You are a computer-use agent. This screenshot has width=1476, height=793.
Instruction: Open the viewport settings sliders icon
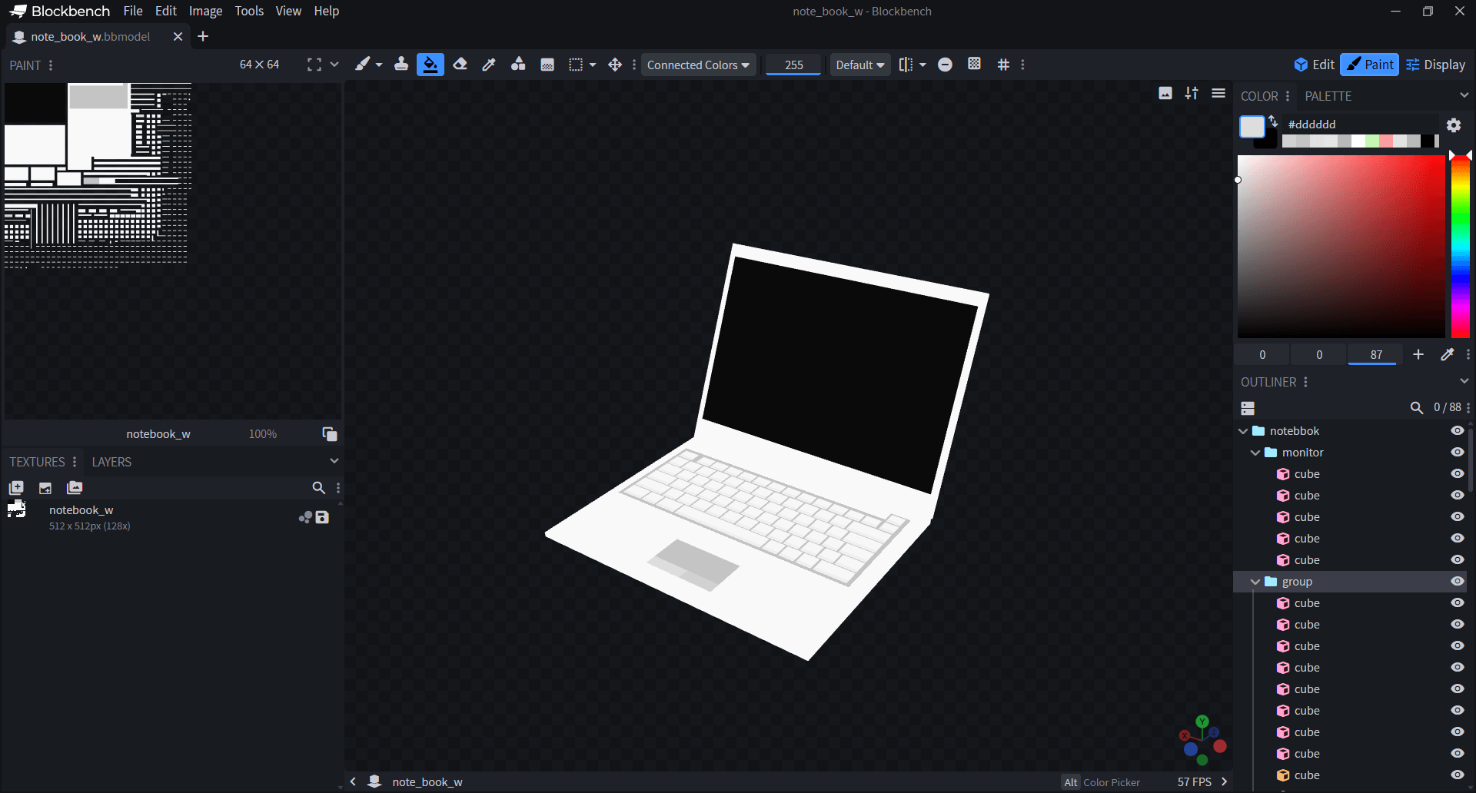point(1192,94)
